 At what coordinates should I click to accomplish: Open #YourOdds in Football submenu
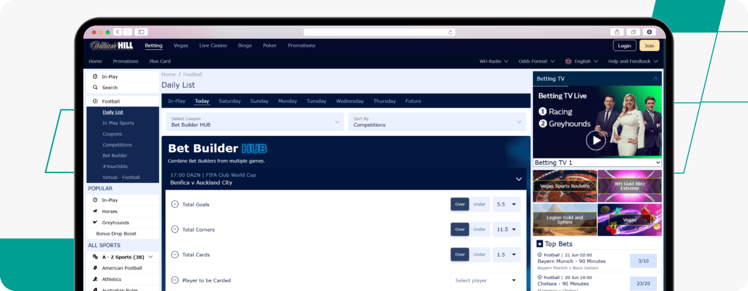115,167
